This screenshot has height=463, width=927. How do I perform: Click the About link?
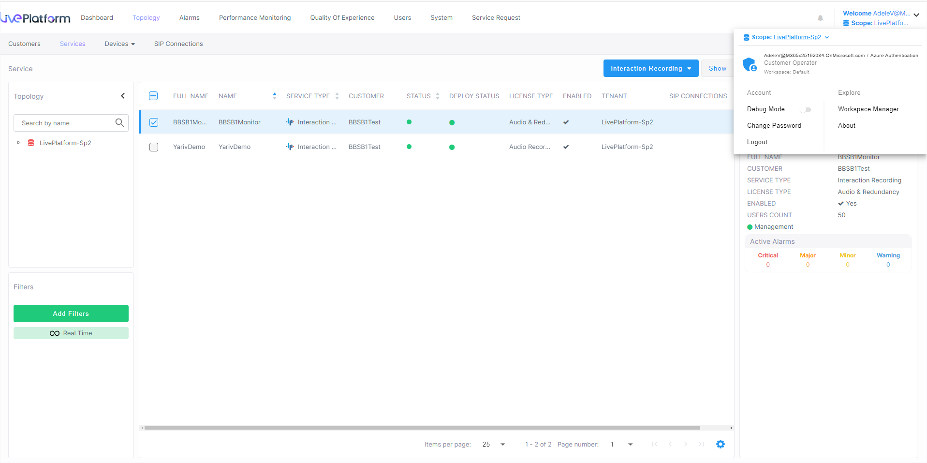(x=847, y=125)
